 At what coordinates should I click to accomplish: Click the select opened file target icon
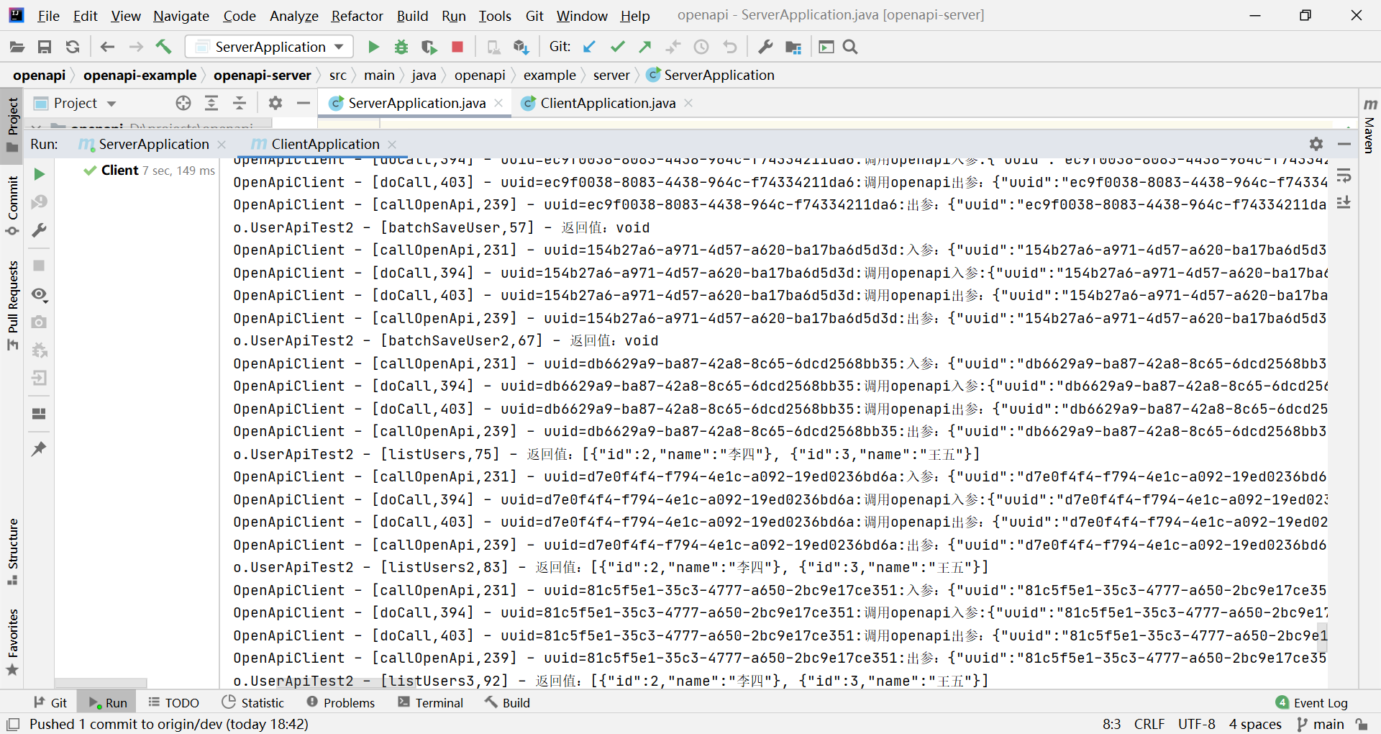pos(183,103)
